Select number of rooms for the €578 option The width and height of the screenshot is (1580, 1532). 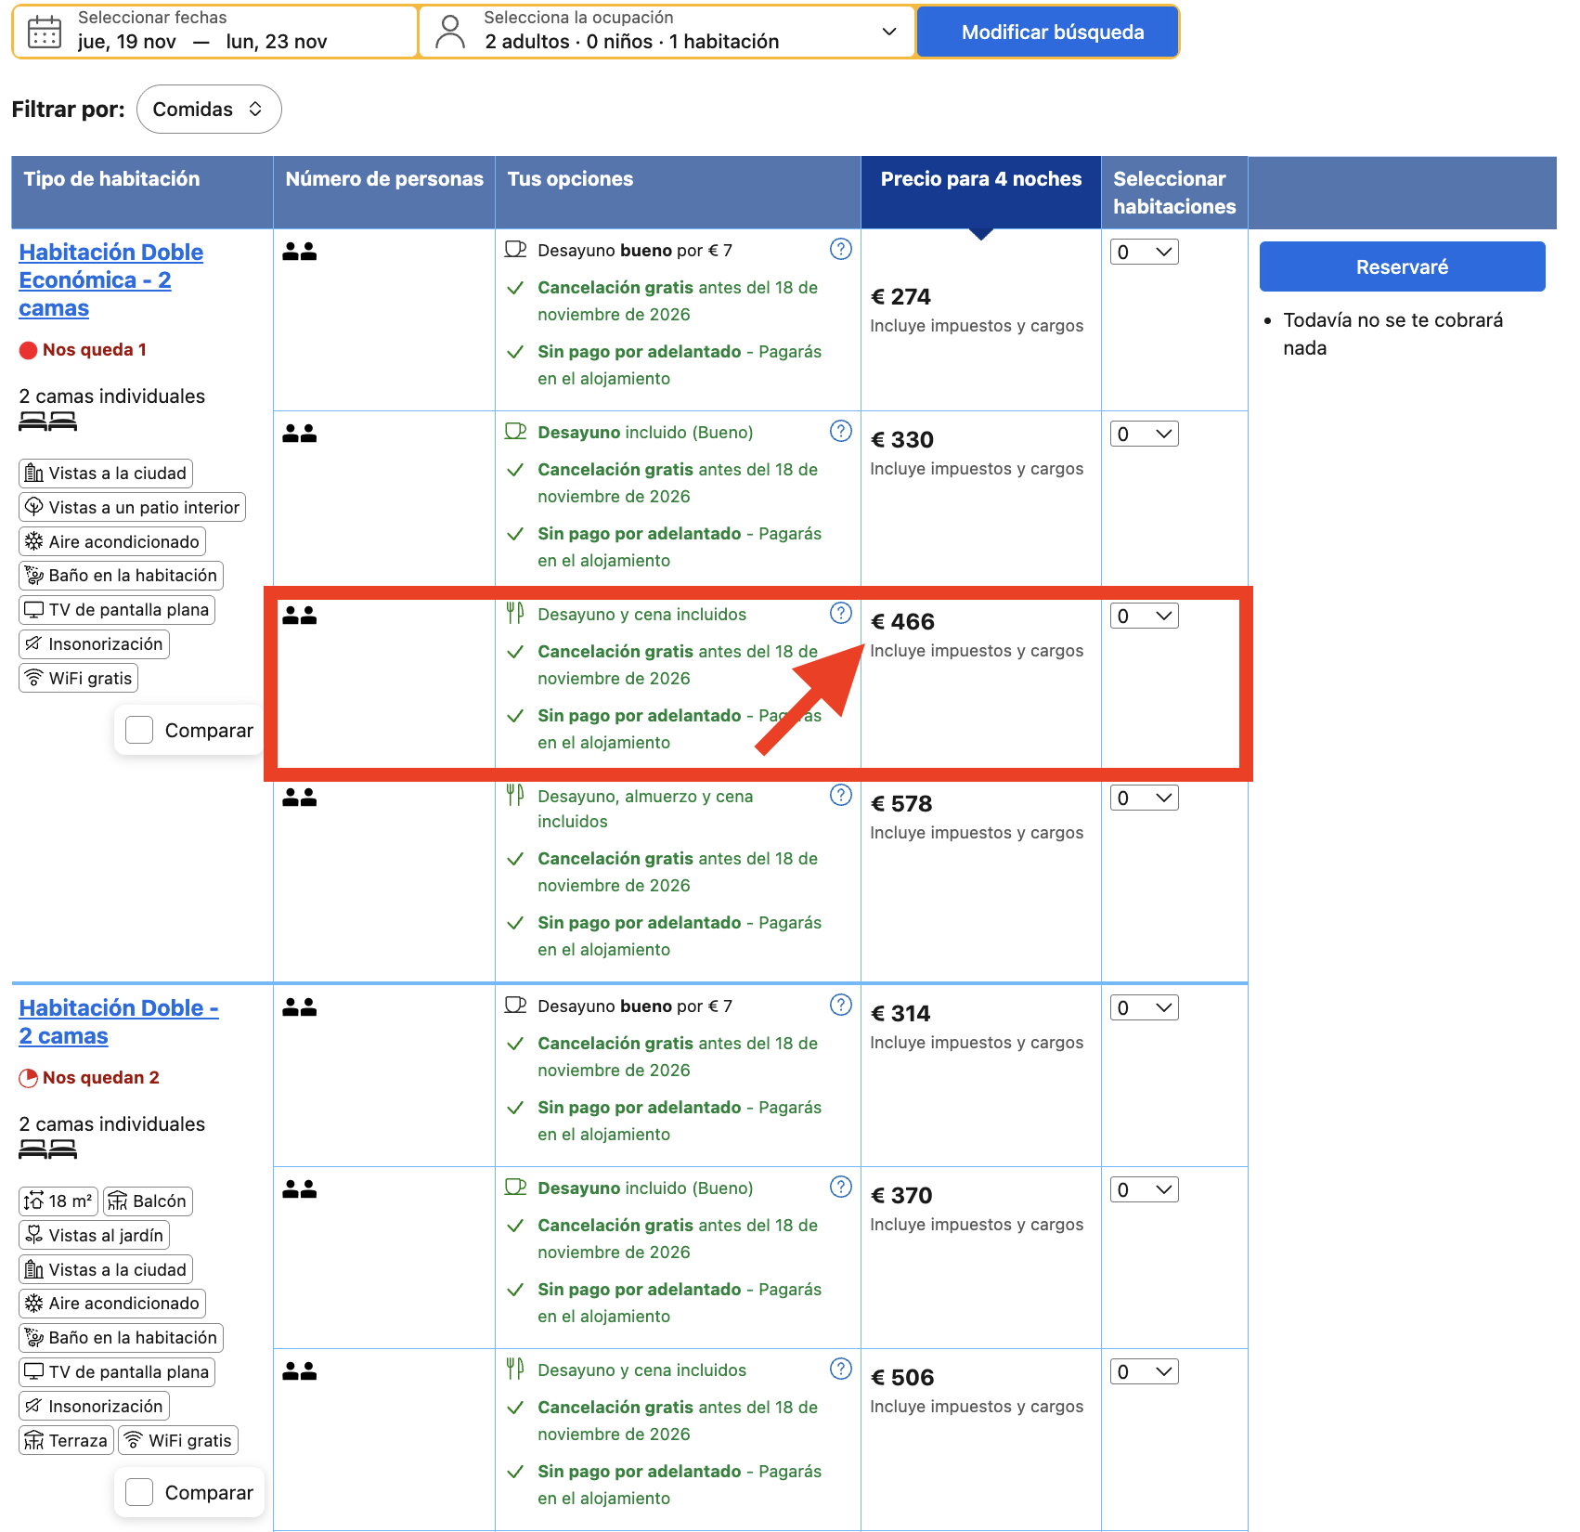[1145, 798]
